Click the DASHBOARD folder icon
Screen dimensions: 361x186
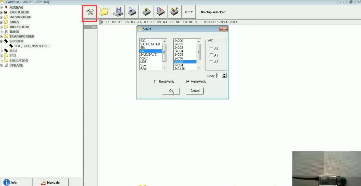click(x=6, y=17)
